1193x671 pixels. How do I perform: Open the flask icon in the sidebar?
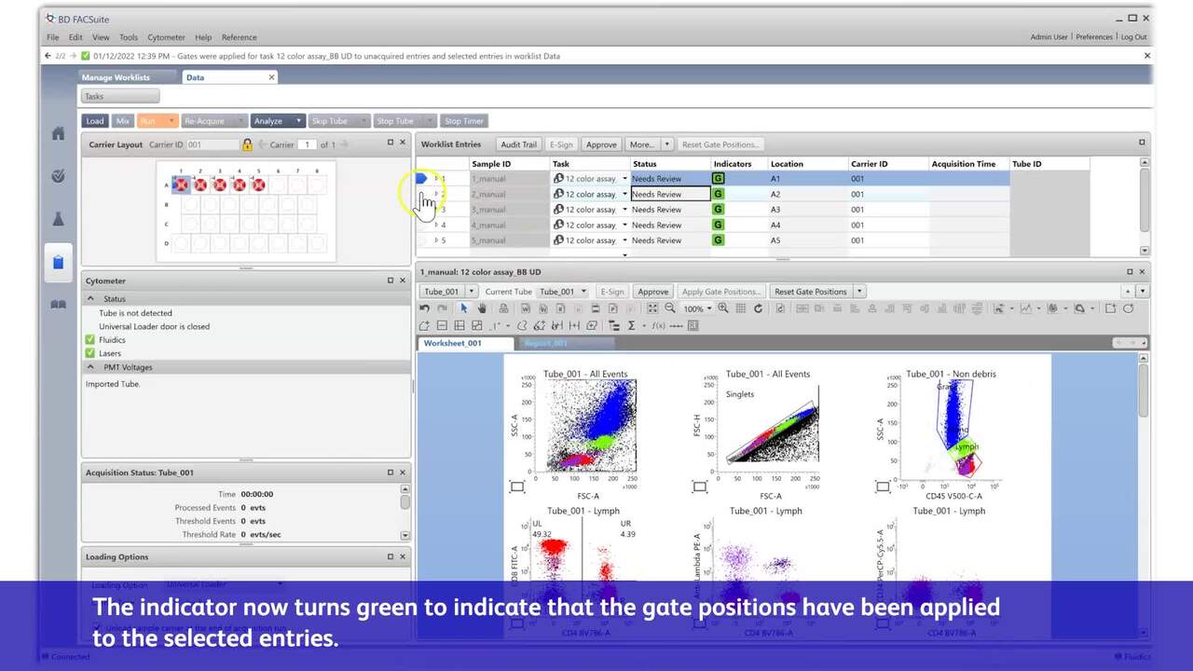[58, 219]
